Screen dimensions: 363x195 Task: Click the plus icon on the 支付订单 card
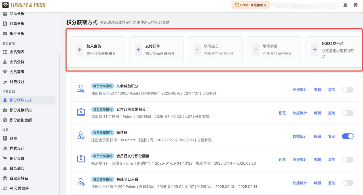pos(138,50)
